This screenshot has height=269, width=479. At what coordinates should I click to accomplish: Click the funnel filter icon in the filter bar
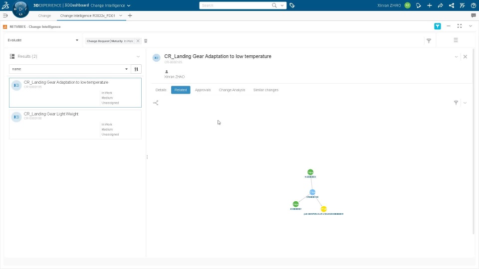(x=429, y=40)
